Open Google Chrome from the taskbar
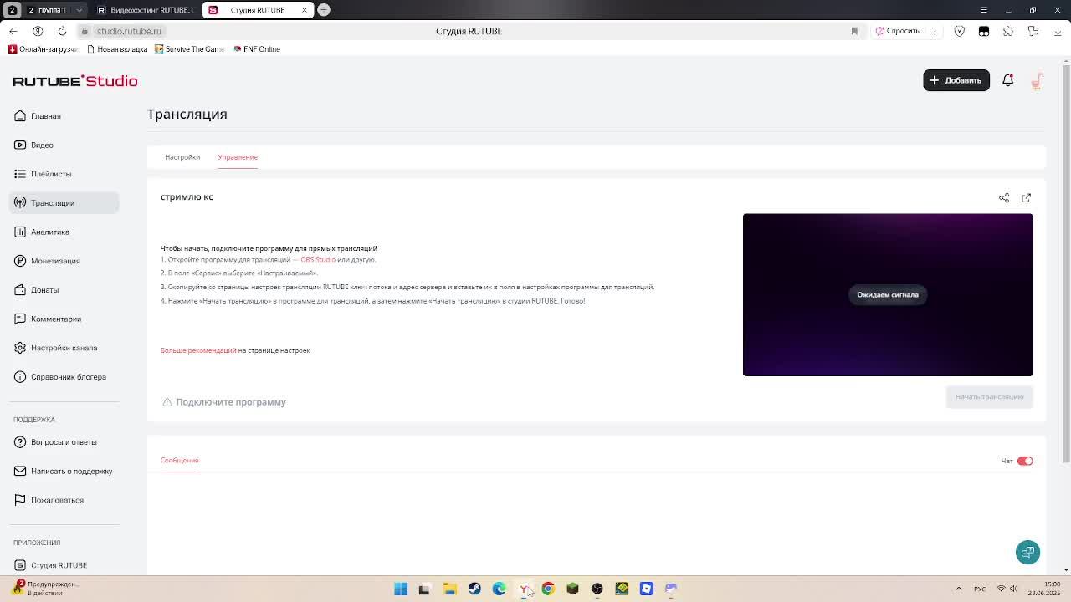The width and height of the screenshot is (1071, 602). pyautogui.click(x=548, y=589)
